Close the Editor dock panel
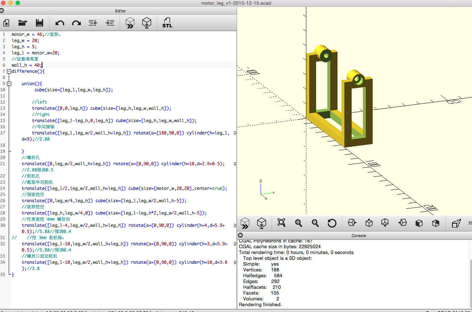 click(x=2, y=11)
